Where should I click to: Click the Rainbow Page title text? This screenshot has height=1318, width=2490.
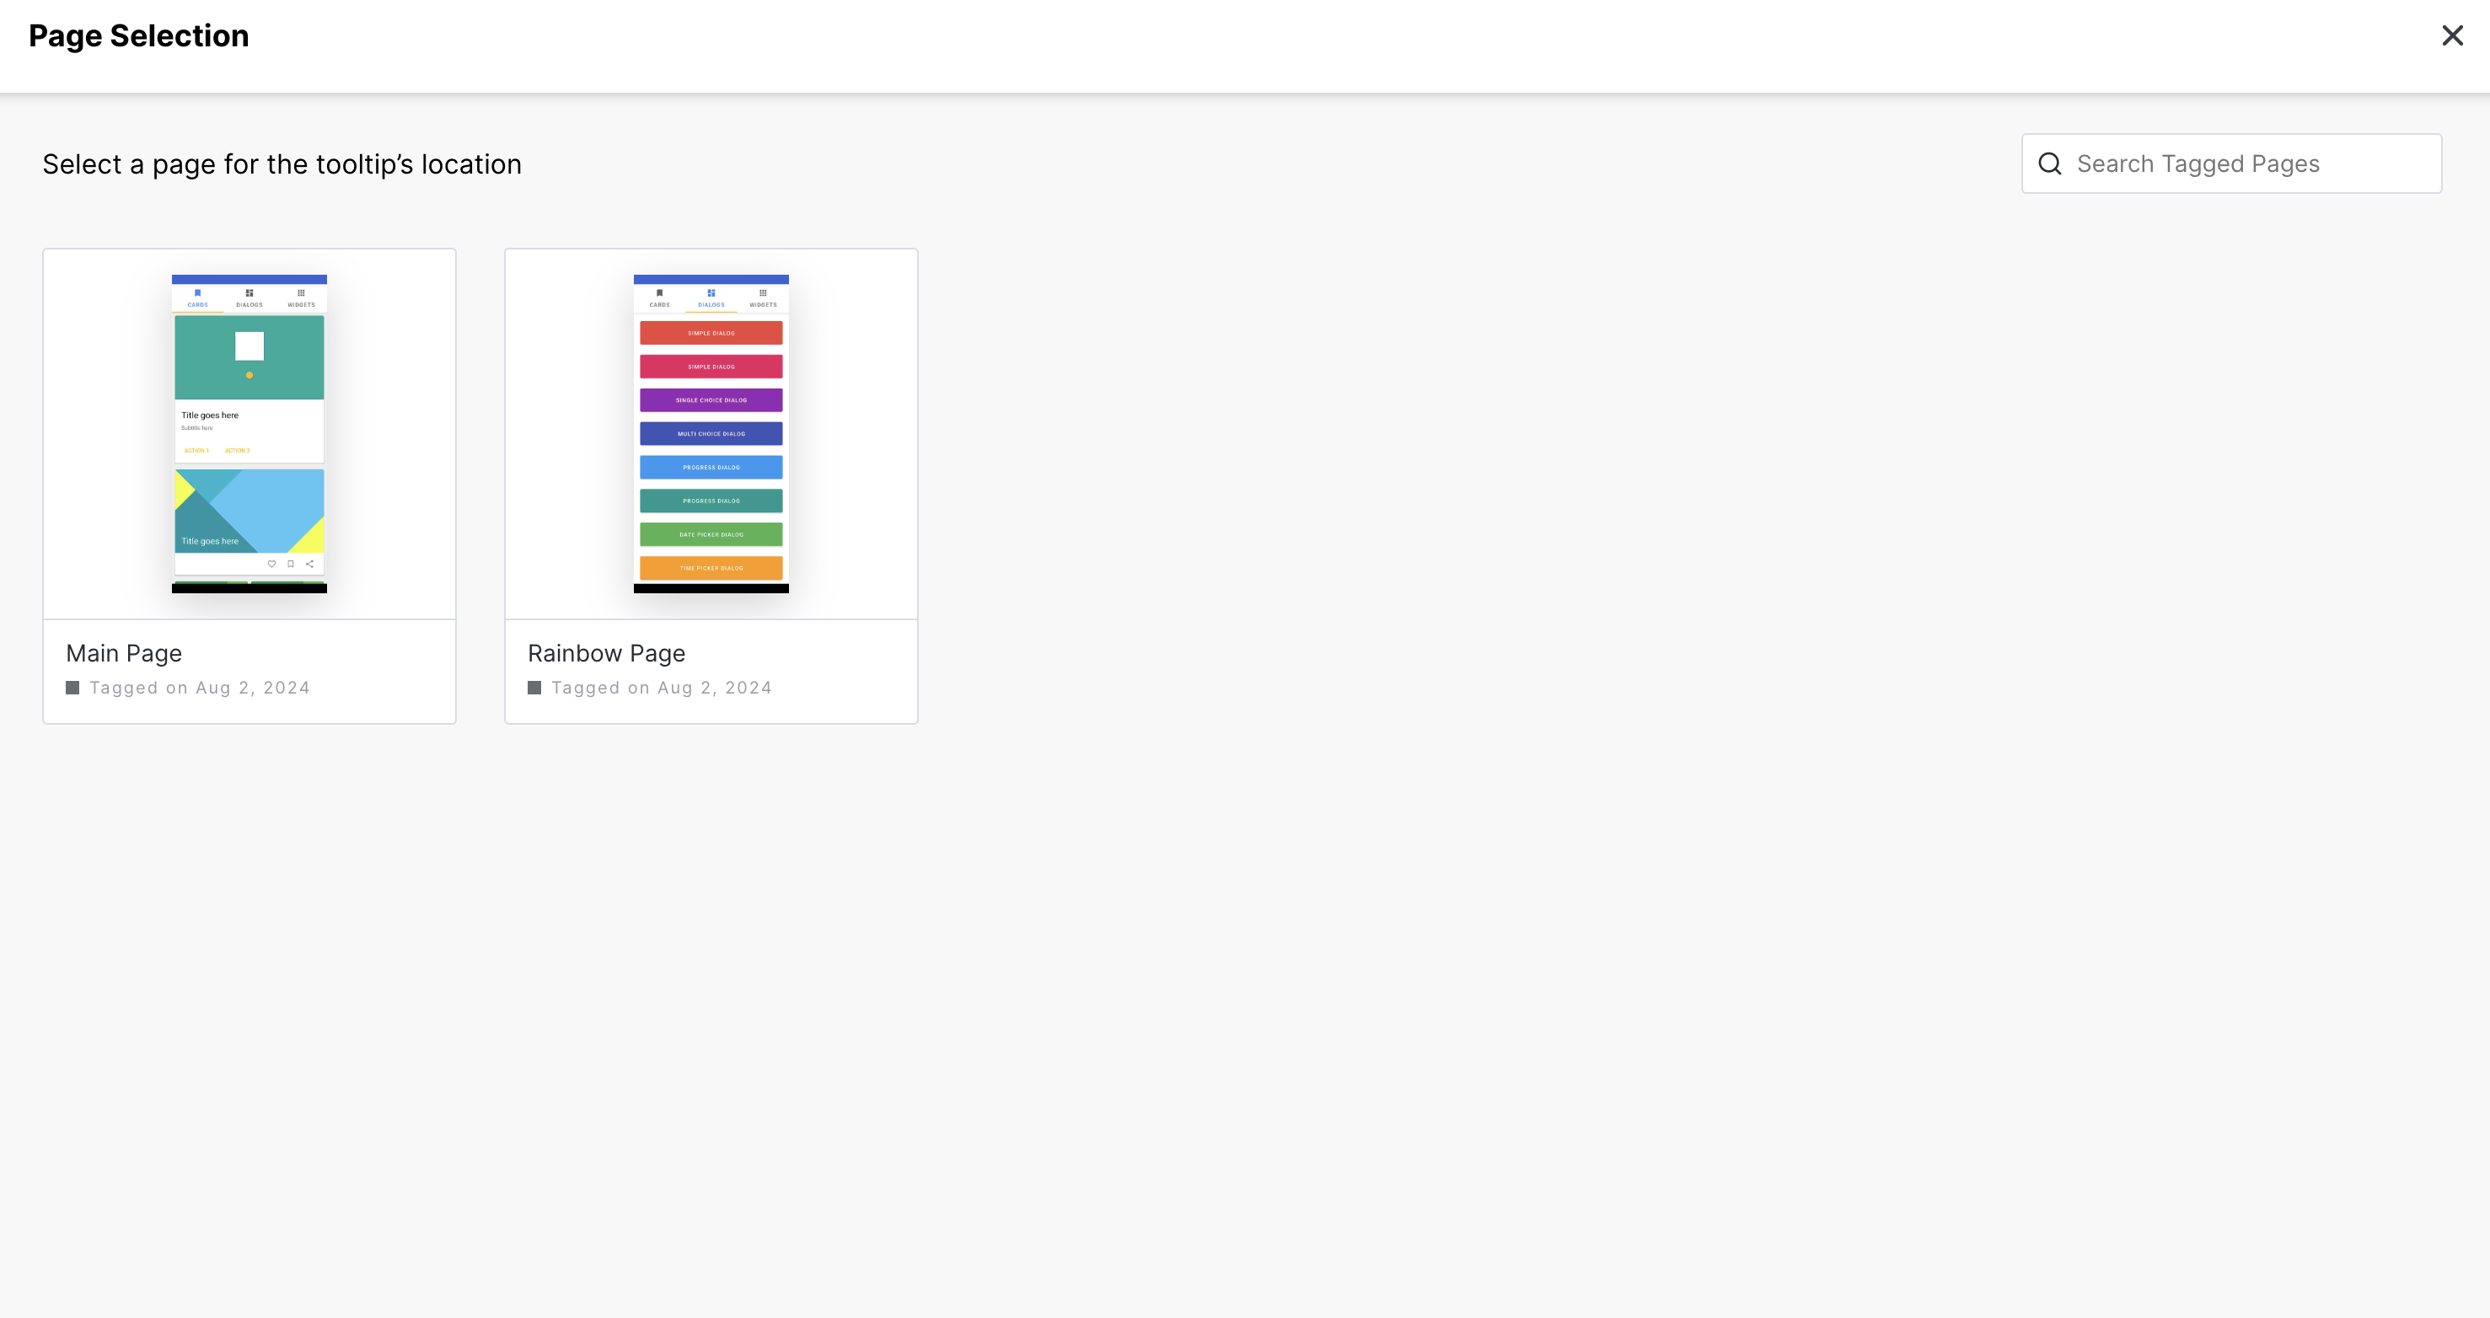(606, 653)
